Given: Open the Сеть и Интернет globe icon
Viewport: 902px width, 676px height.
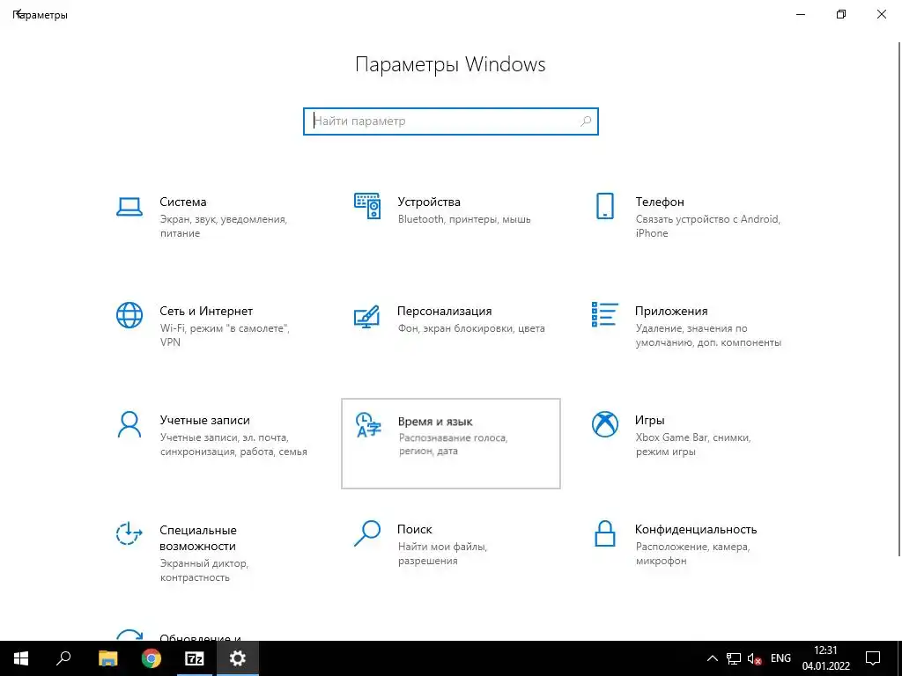Looking at the screenshot, I should pos(129,315).
